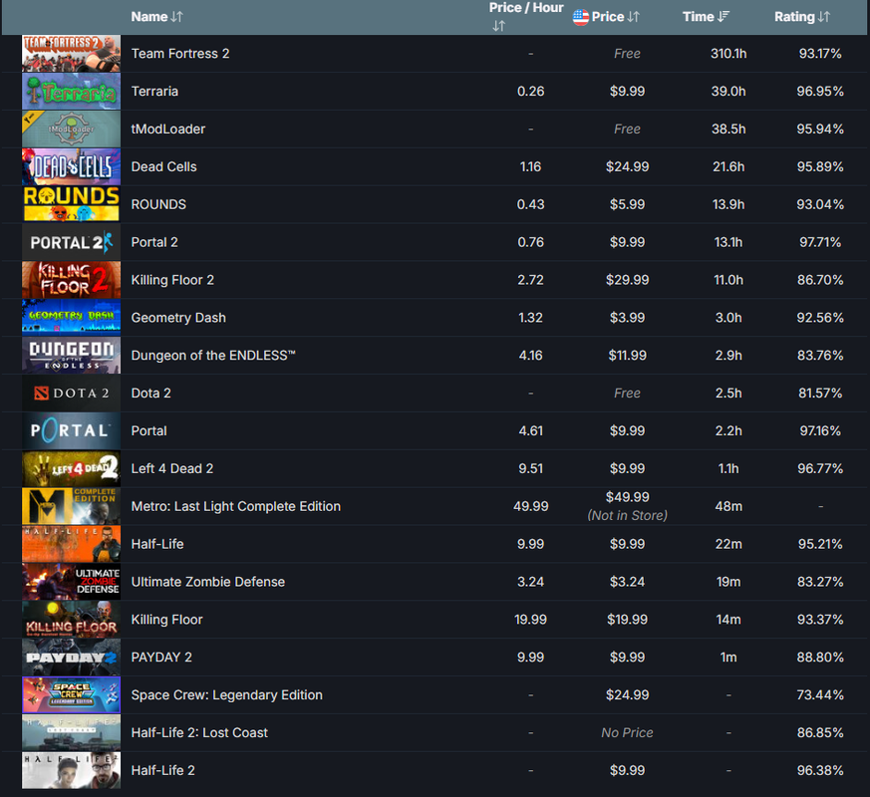Screen dimensions: 870x797
Task: Sort the table by the Name column
Action: (x=156, y=17)
